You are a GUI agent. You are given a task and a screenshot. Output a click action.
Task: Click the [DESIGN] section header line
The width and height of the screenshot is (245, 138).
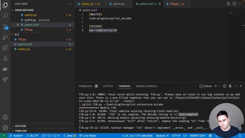click(95, 26)
